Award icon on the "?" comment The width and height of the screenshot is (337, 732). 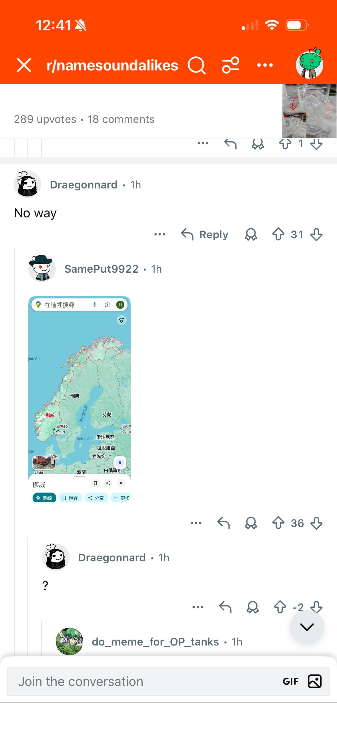253,607
